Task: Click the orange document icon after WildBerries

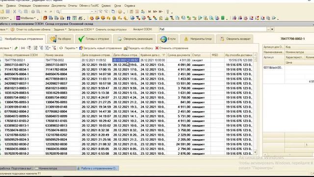Action: 45,18
